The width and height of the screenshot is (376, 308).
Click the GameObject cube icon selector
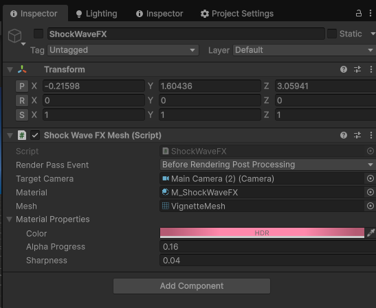coord(14,36)
